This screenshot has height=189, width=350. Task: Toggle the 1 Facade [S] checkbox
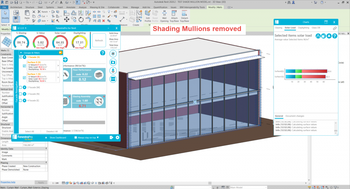pos(20,57)
